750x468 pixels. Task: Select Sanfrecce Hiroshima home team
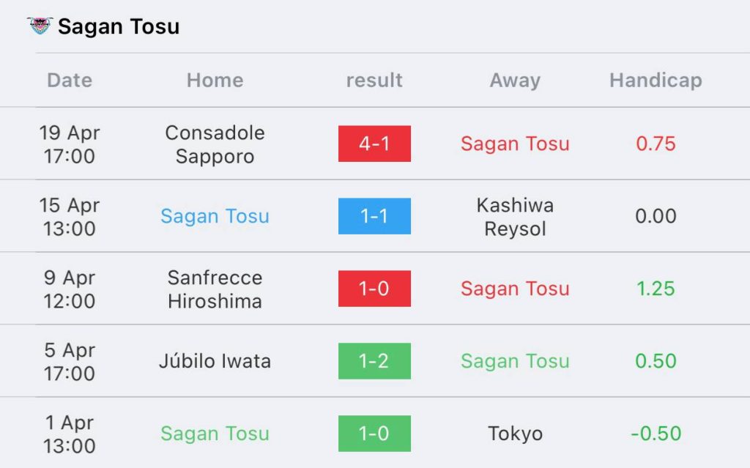(x=215, y=289)
